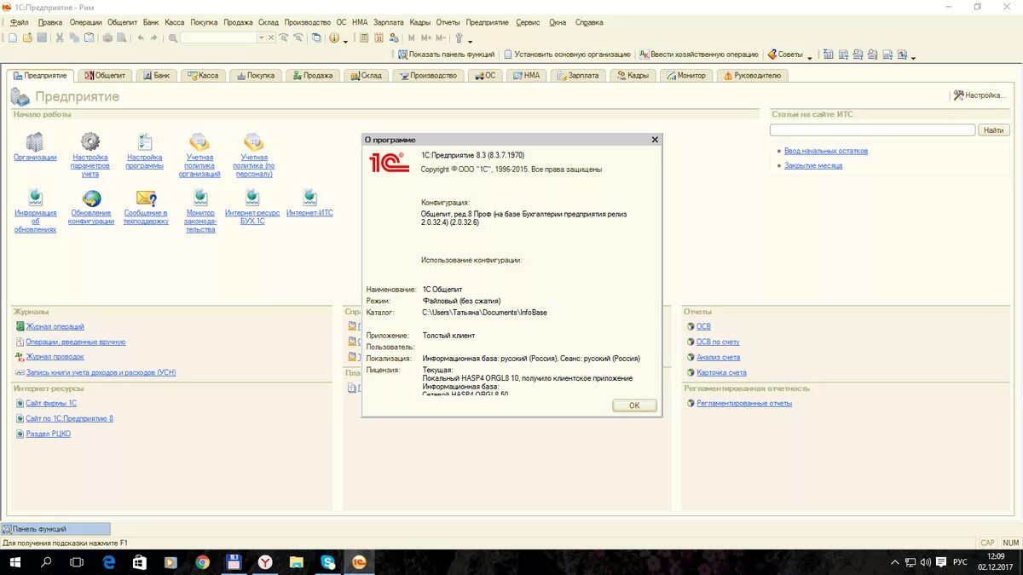The width and height of the screenshot is (1023, 575).
Task: Switch to the Покупка tab
Action: (255, 76)
